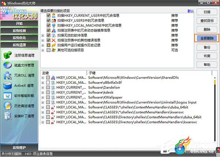Expand the SharedDlls result row

tap(43, 78)
